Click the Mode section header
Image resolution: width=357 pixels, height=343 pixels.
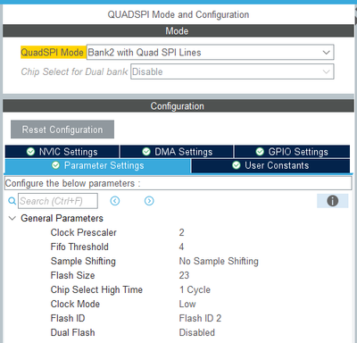pyautogui.click(x=178, y=31)
